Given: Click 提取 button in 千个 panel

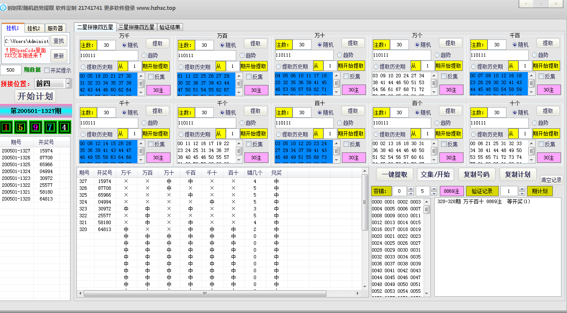Looking at the screenshot, I should (x=256, y=111).
